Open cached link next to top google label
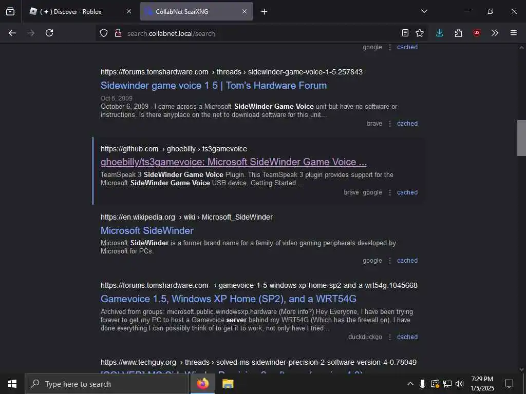This screenshot has width=526, height=394. pos(407,47)
